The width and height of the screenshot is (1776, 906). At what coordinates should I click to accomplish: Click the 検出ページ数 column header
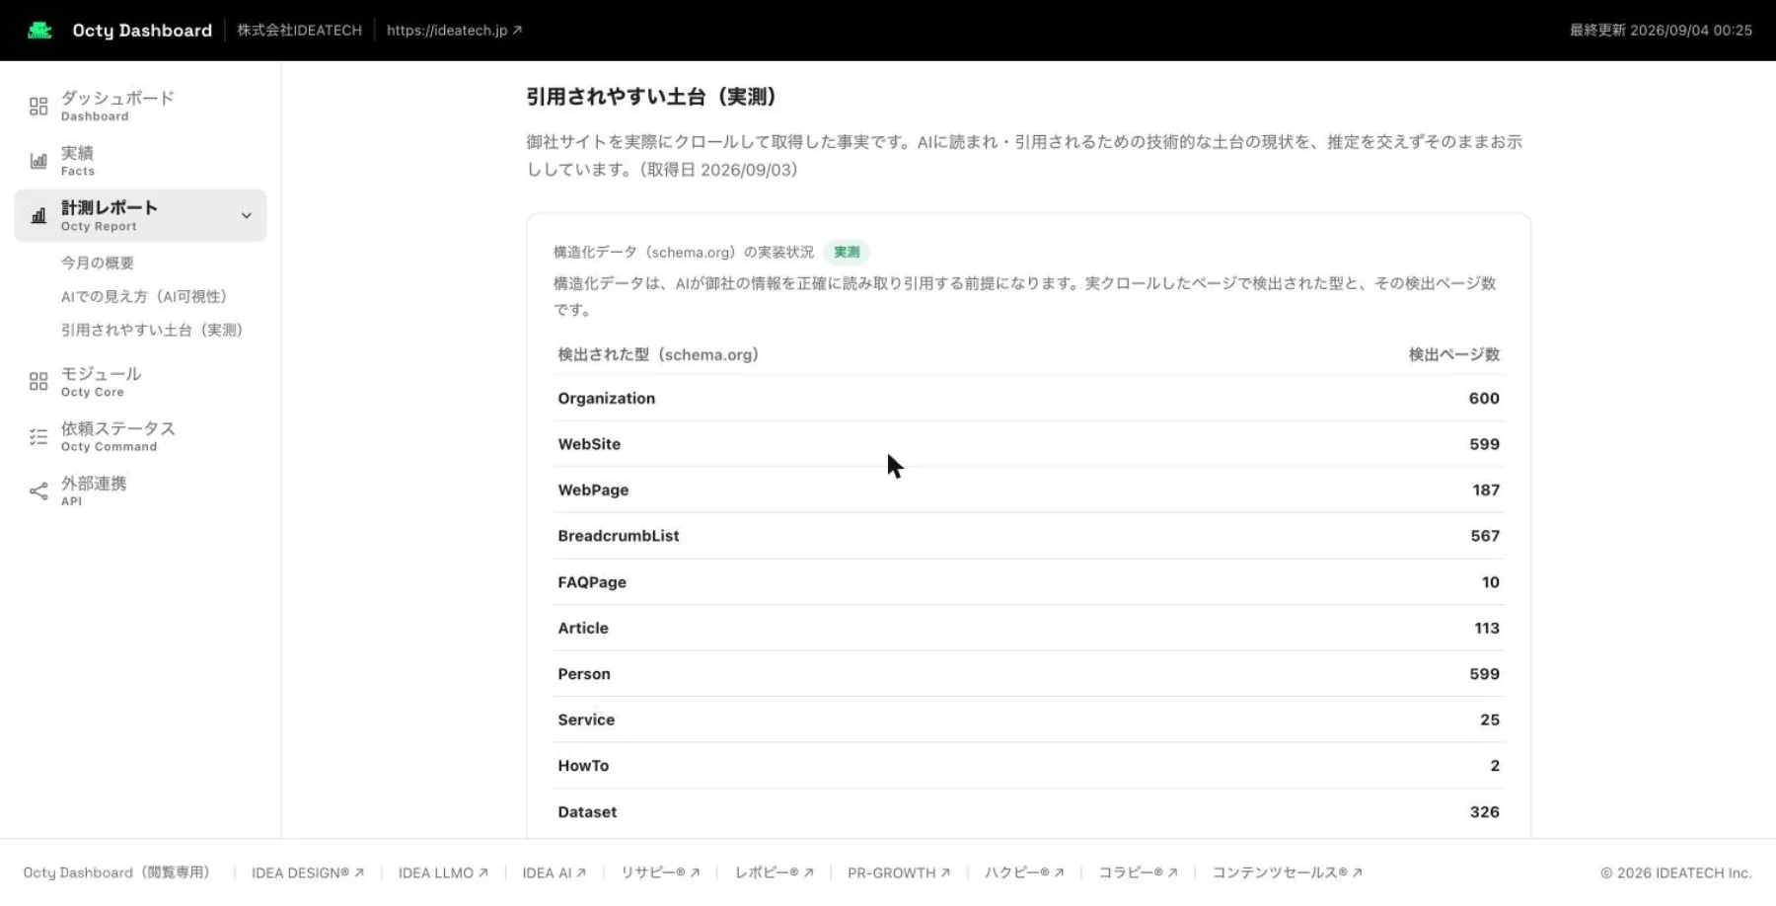point(1454,354)
